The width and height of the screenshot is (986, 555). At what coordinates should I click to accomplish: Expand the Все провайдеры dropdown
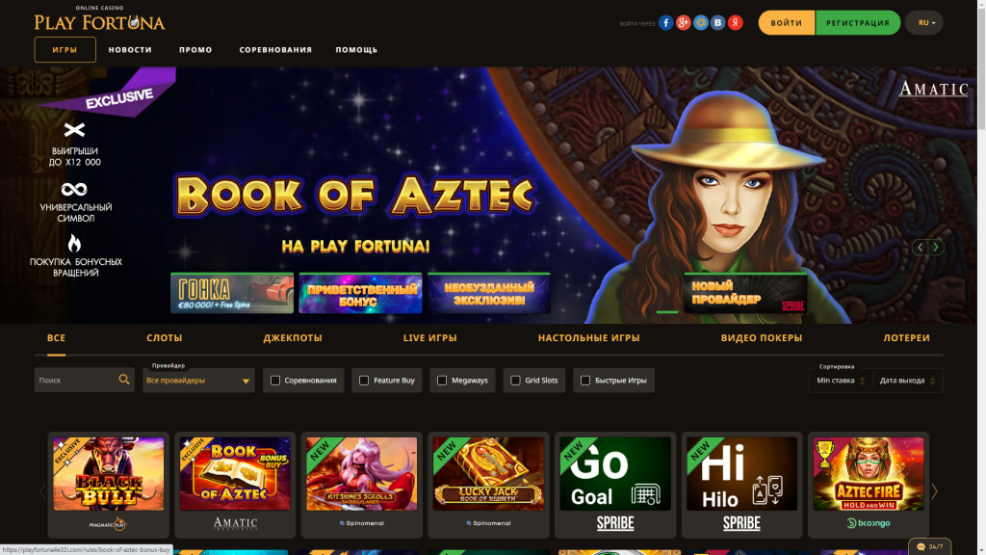[198, 380]
